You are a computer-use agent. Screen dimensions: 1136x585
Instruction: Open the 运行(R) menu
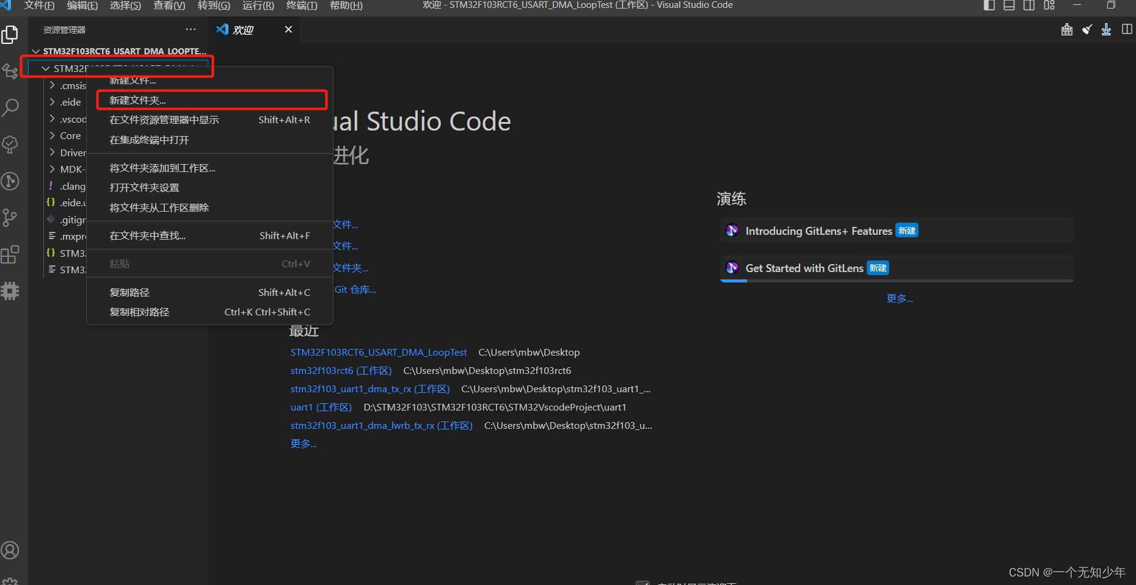coord(258,5)
